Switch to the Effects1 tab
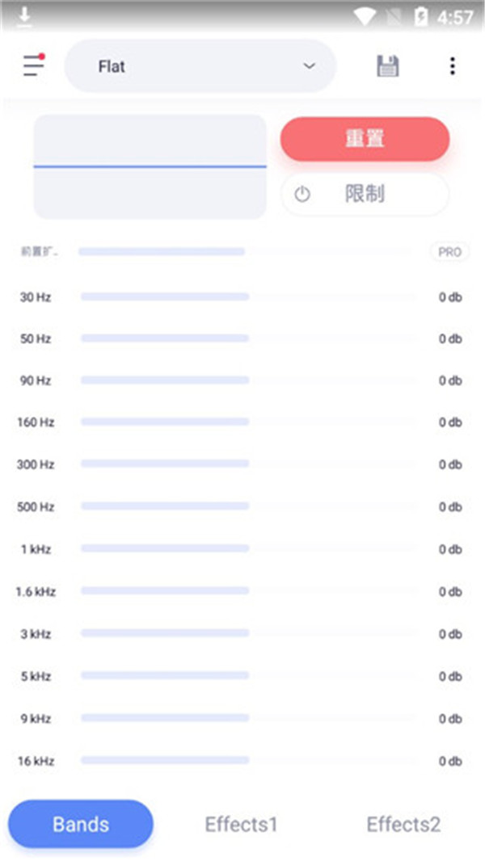 pyautogui.click(x=241, y=824)
